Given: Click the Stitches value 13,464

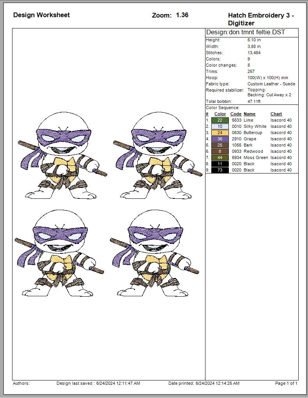Looking at the screenshot, I should tap(254, 53).
